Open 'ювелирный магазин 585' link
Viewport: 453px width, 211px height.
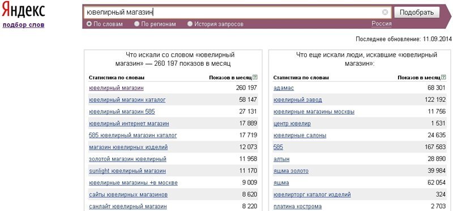tap(122, 111)
